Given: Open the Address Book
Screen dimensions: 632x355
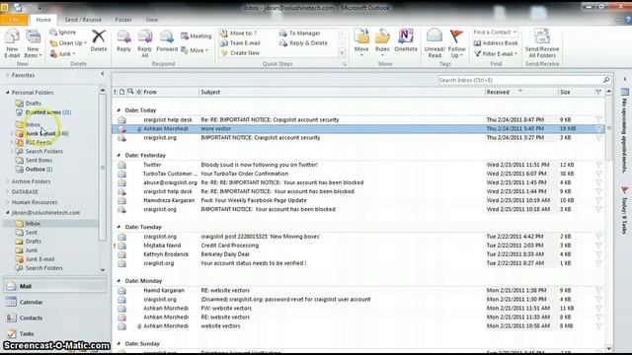Looking at the screenshot, I should [x=496, y=43].
